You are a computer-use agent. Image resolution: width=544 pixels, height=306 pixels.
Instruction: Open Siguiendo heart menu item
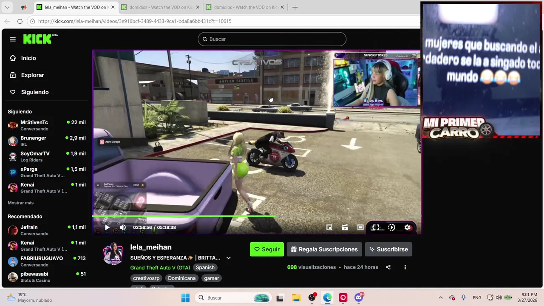point(29,92)
